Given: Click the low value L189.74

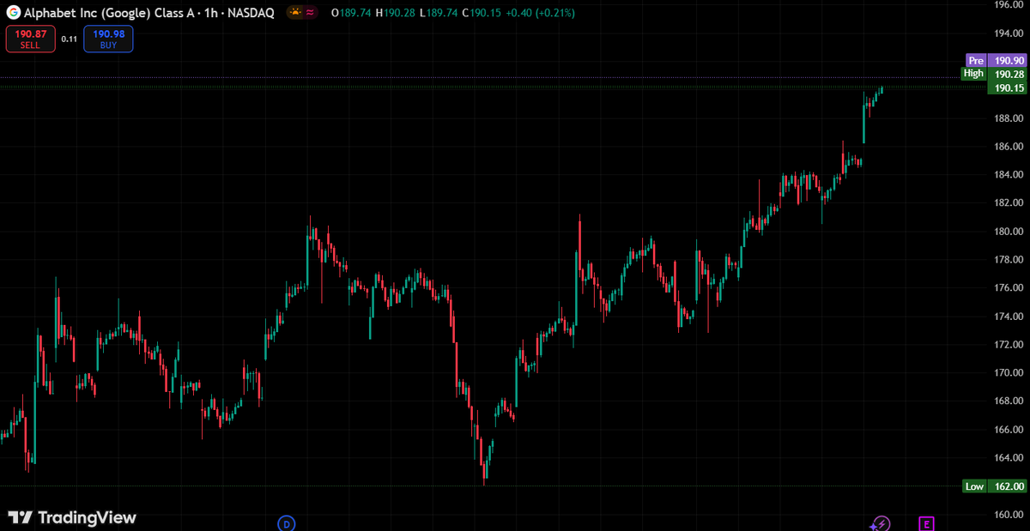Looking at the screenshot, I should click(439, 13).
